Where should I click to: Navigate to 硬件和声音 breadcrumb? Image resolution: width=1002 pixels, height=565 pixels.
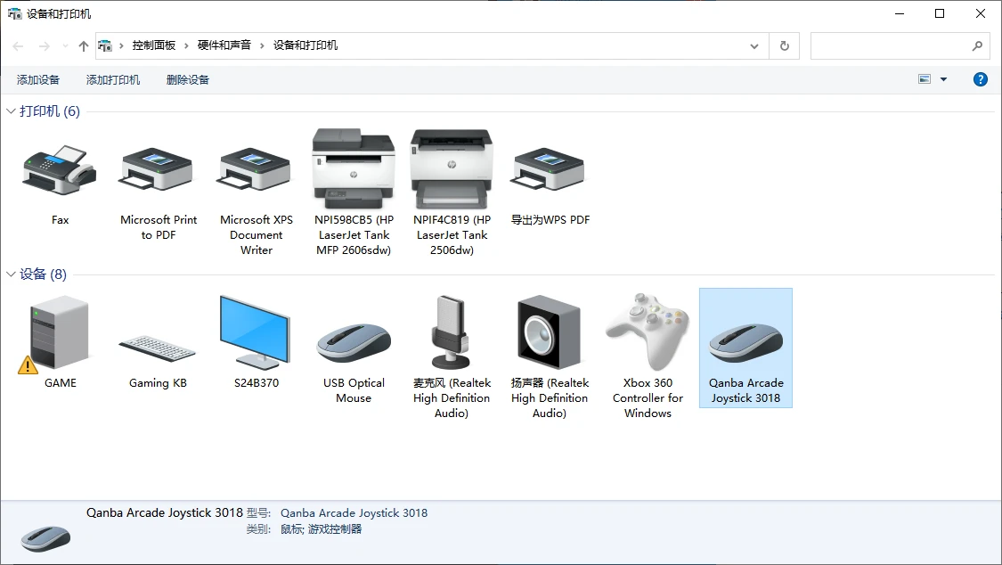pos(224,45)
